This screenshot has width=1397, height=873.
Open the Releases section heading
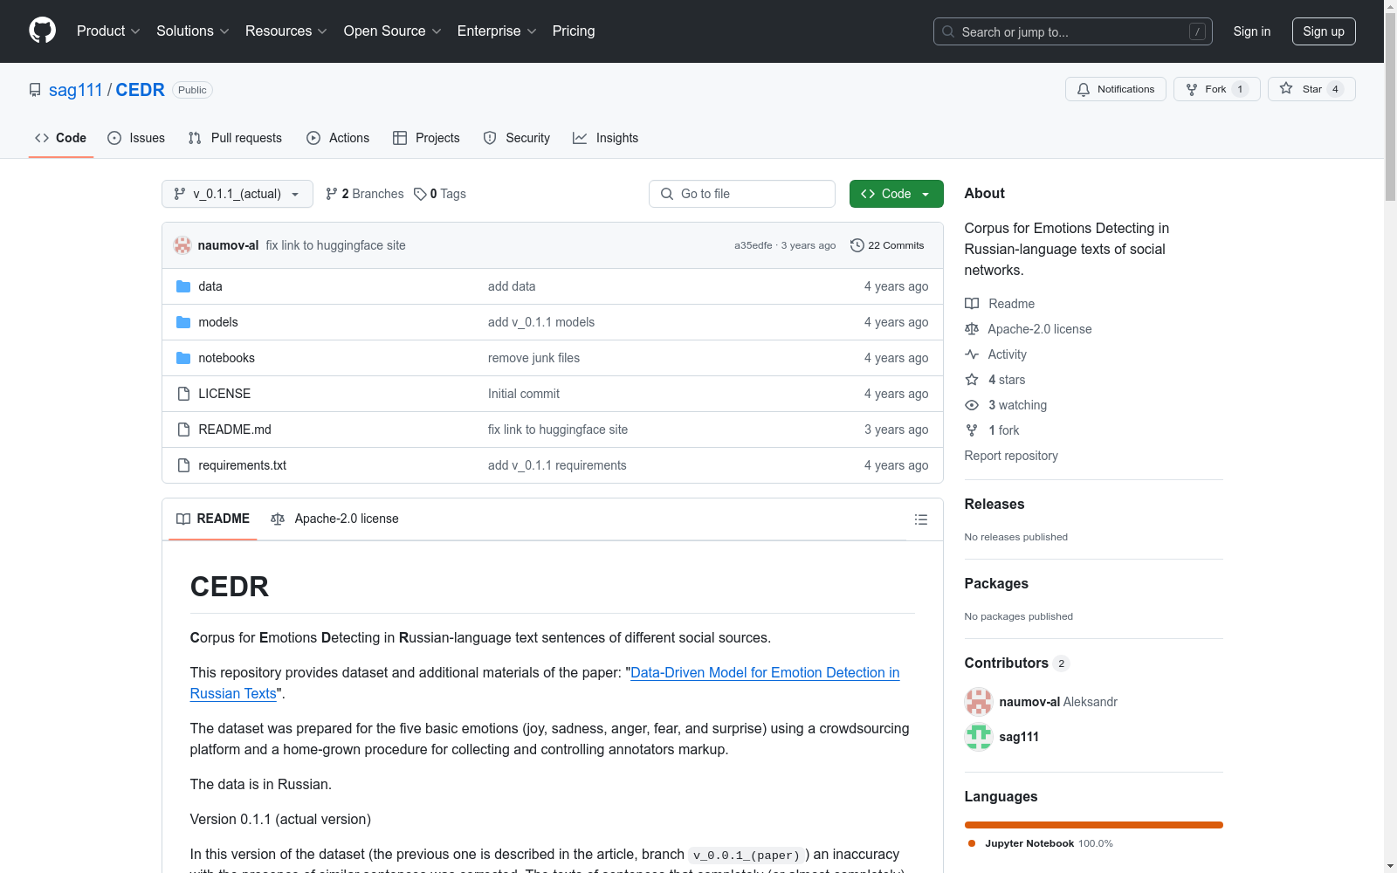pos(994,504)
